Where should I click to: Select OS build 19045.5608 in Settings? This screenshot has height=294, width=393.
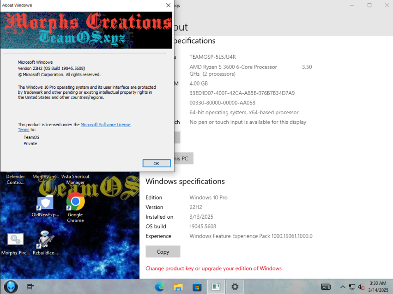(x=203, y=227)
